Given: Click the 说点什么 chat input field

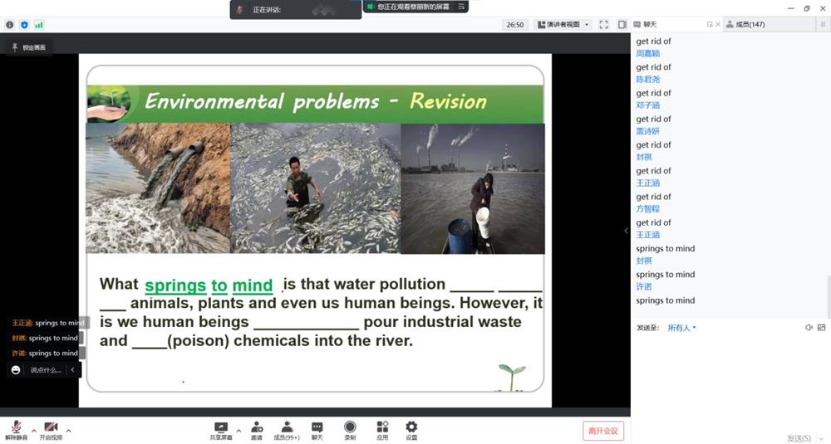Looking at the screenshot, I should point(46,370).
